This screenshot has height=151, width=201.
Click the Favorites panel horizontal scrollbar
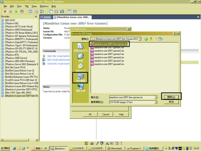(19, 140)
